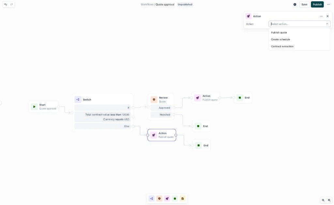This screenshot has height=205, width=334.
Task: Choose Create schedule from the action list
Action: pyautogui.click(x=280, y=39)
